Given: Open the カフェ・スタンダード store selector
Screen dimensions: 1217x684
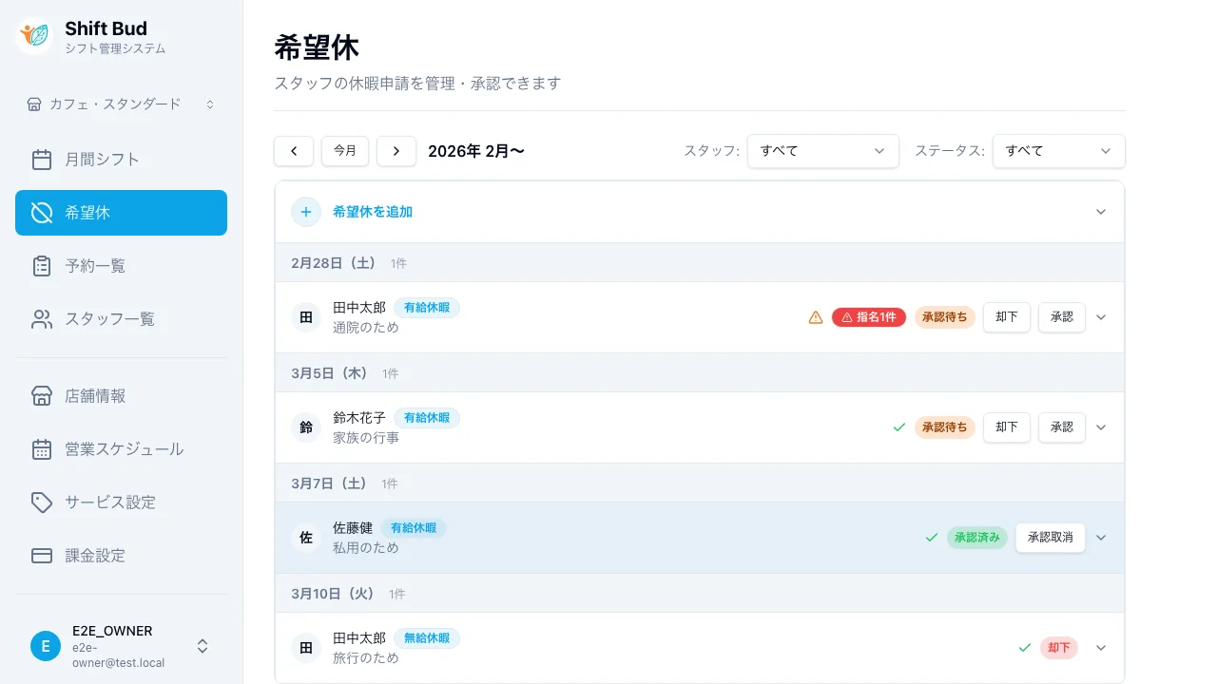Looking at the screenshot, I should 121,104.
